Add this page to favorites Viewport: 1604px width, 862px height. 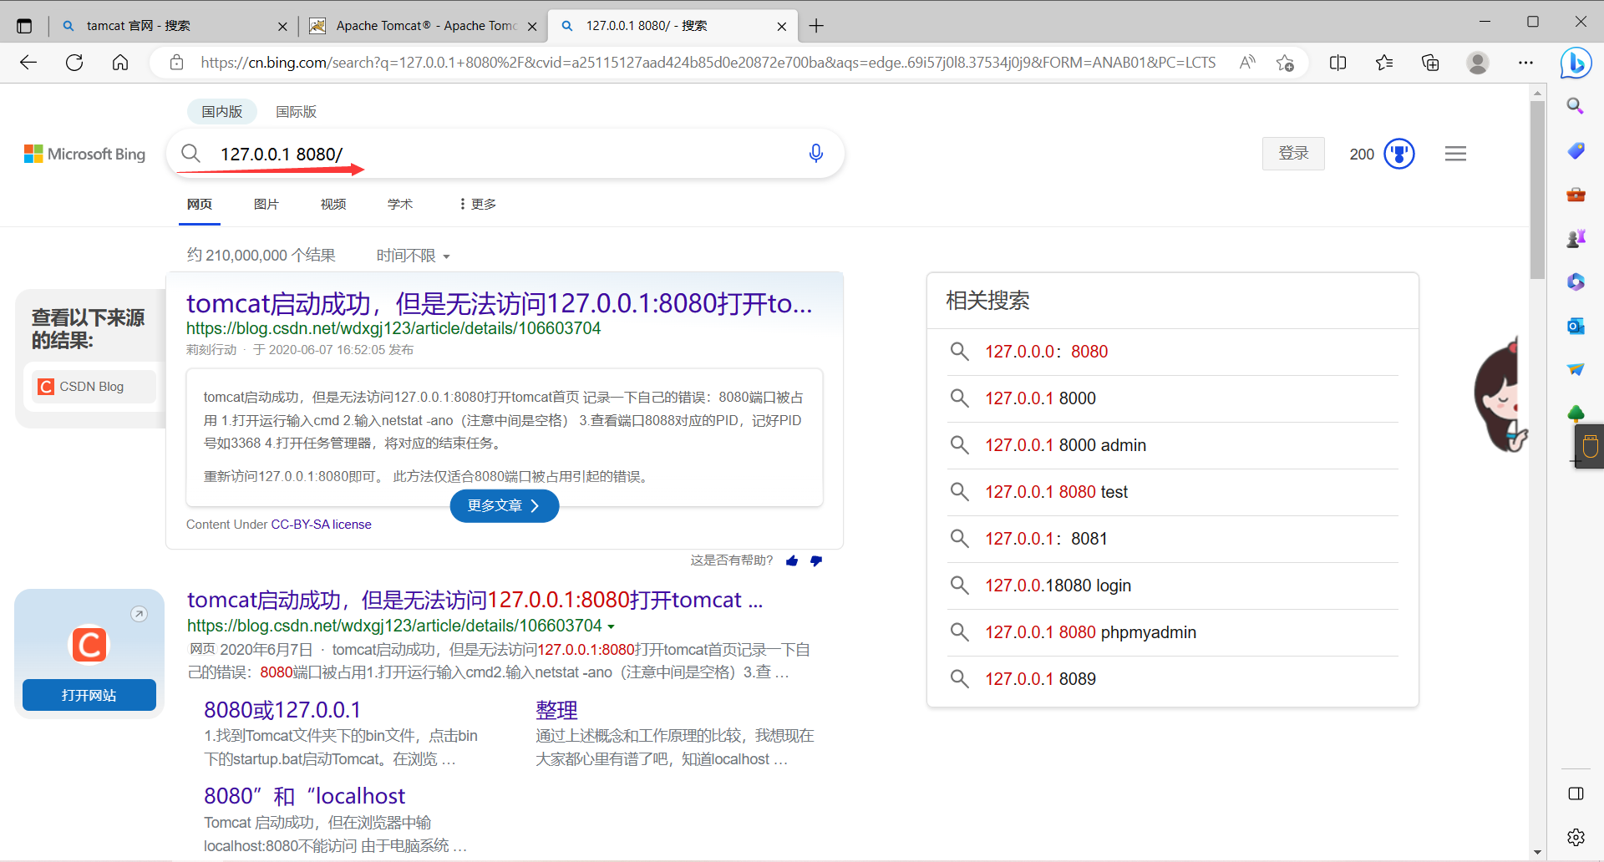tap(1285, 63)
